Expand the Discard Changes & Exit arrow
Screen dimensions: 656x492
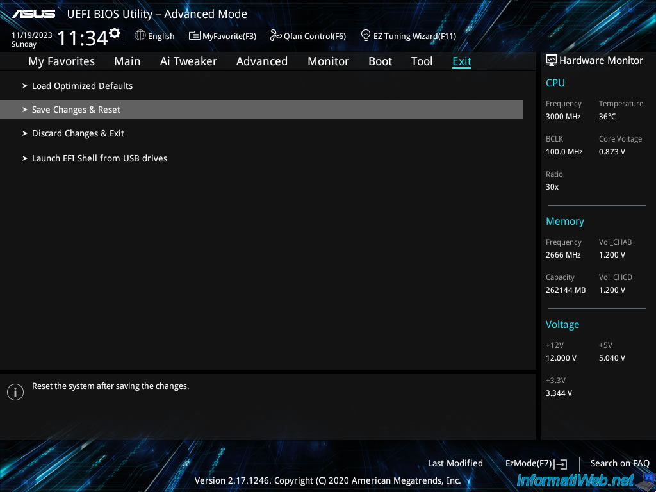point(24,133)
